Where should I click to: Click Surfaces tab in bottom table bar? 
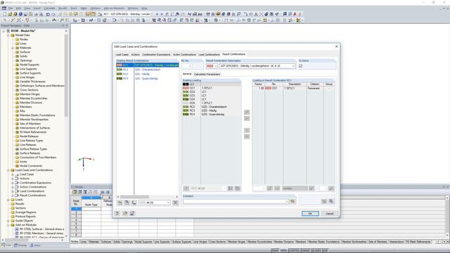(106, 242)
